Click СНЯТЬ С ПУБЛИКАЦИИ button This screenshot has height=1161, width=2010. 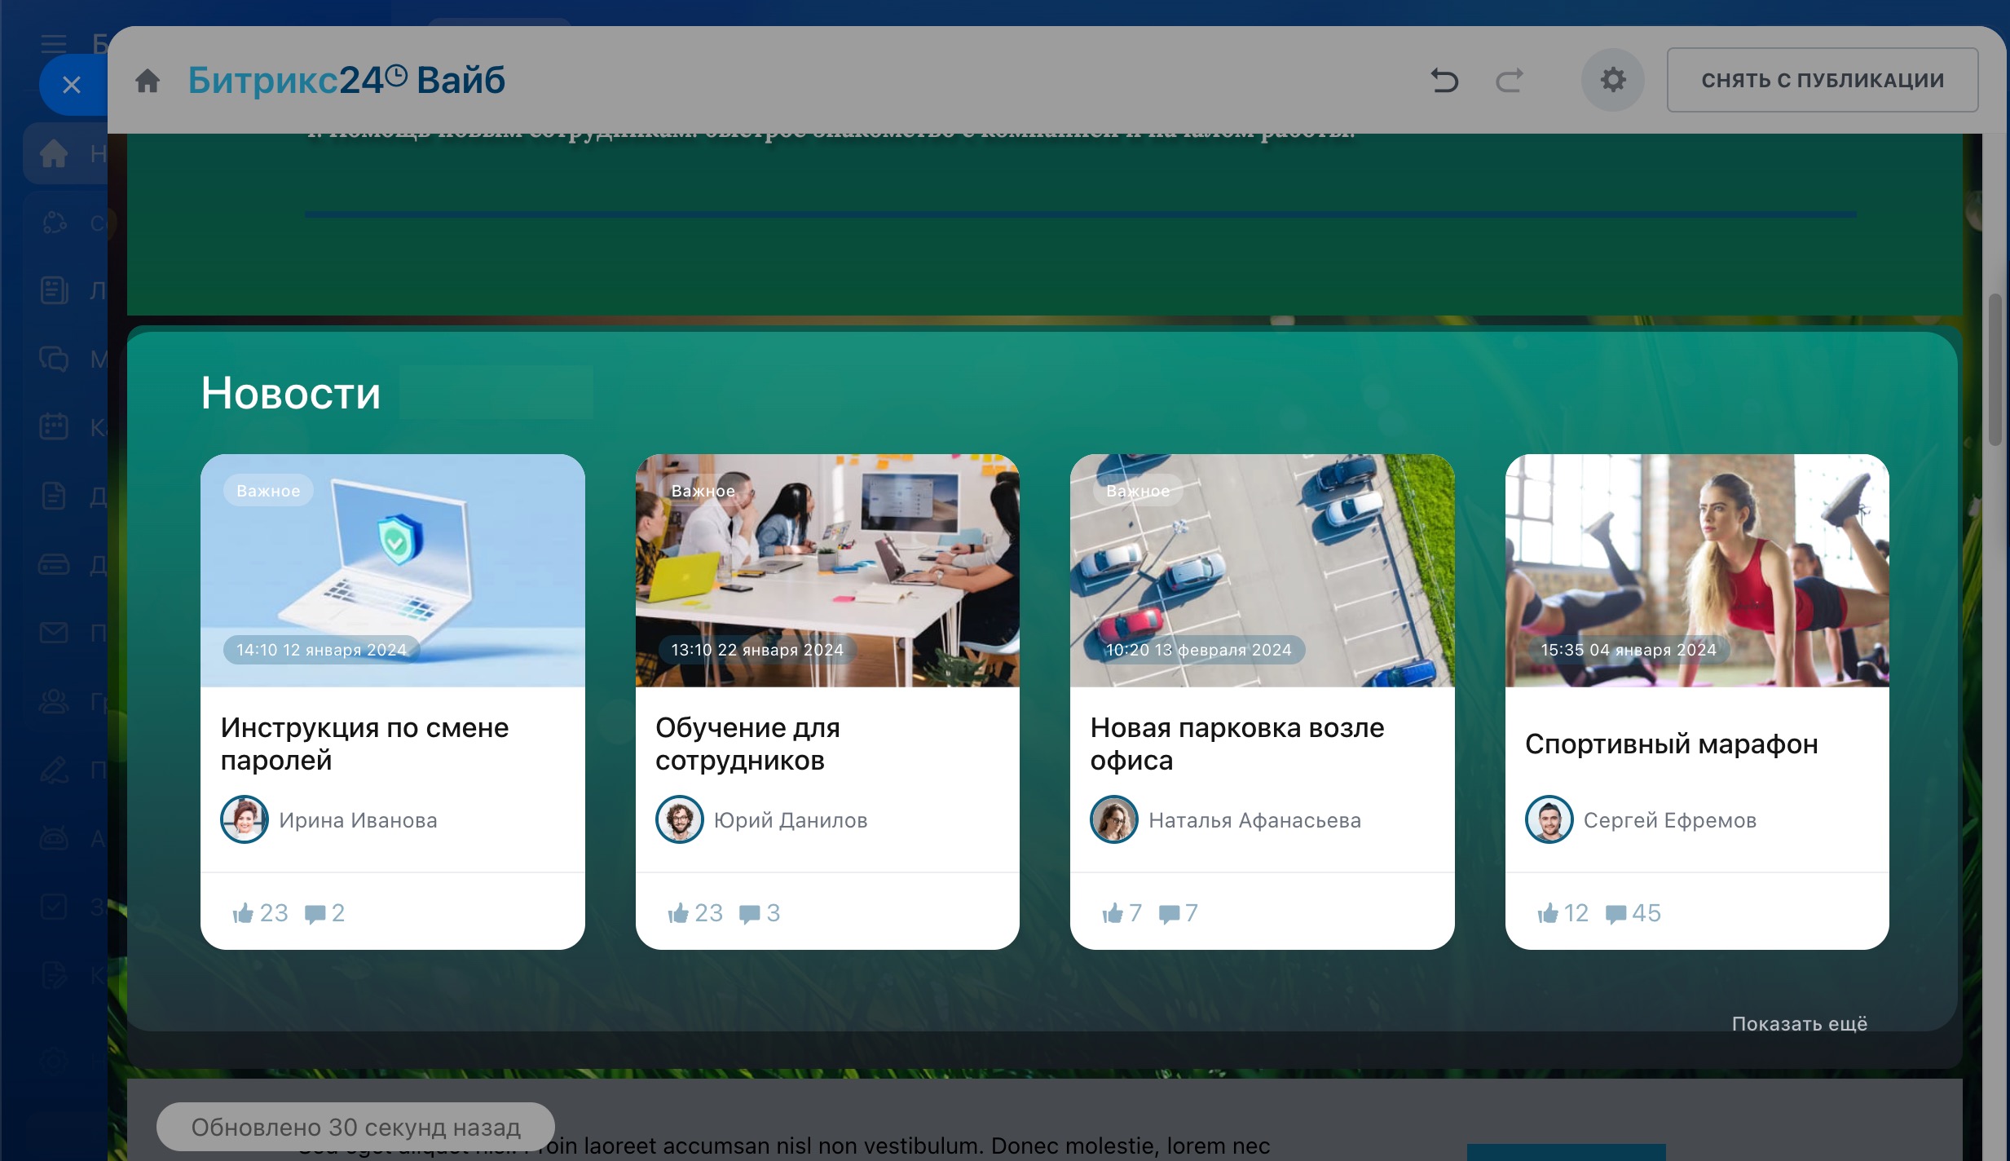tap(1823, 80)
